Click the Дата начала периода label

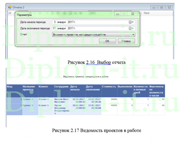coord(33,22)
